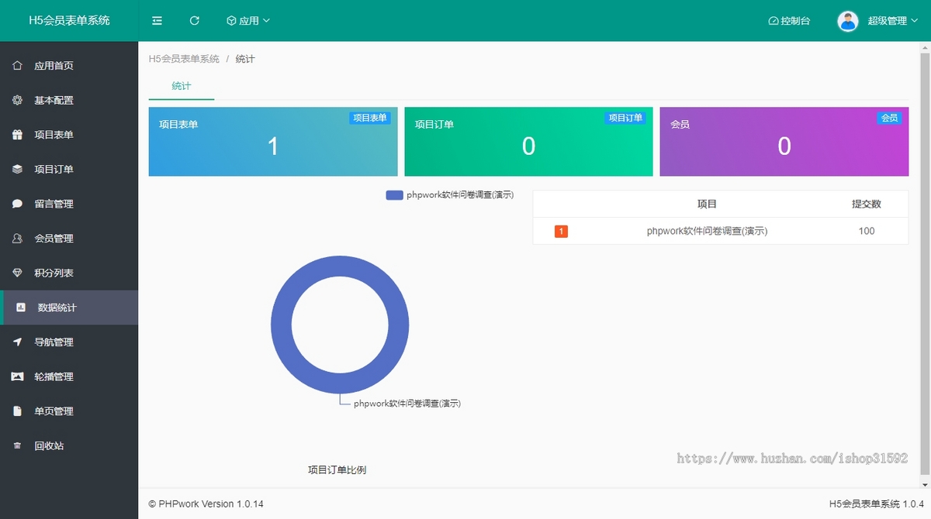Image resolution: width=931 pixels, height=519 pixels.
Task: Click the orange rank 1 badge in table
Action: 561,231
